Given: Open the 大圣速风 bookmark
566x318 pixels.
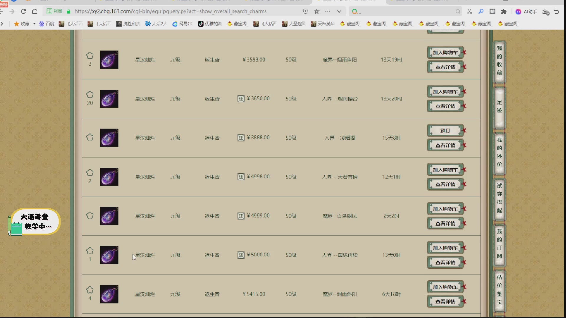Looking at the screenshot, I should [x=294, y=24].
